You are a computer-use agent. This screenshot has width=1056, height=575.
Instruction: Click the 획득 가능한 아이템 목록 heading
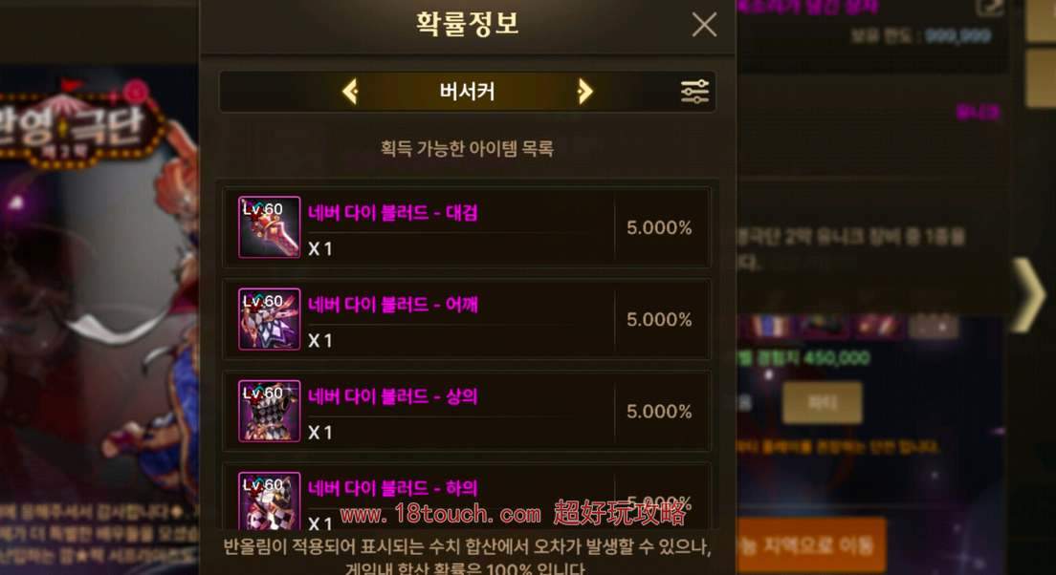[467, 148]
